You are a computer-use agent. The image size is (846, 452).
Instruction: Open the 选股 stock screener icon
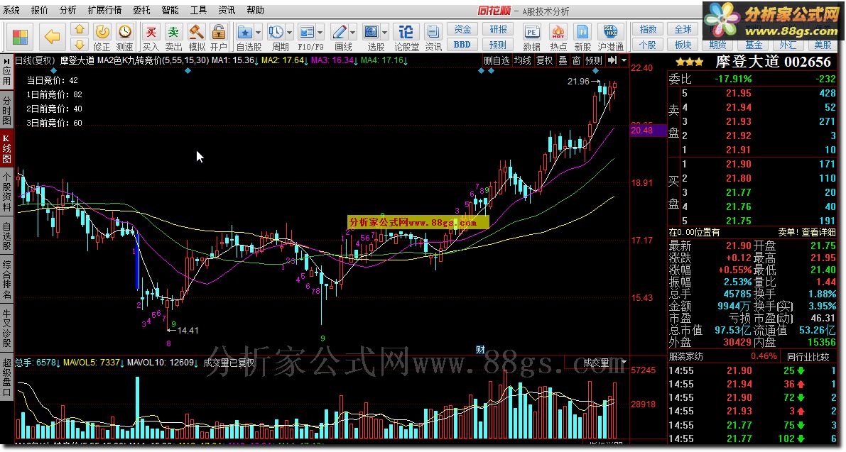(x=372, y=32)
